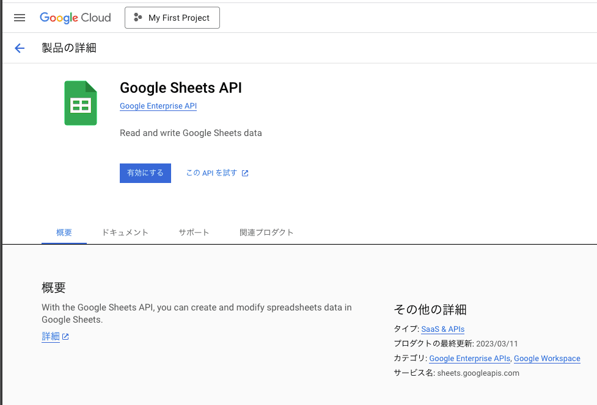
Task: Click the project icon in My First Project button
Action: [138, 18]
